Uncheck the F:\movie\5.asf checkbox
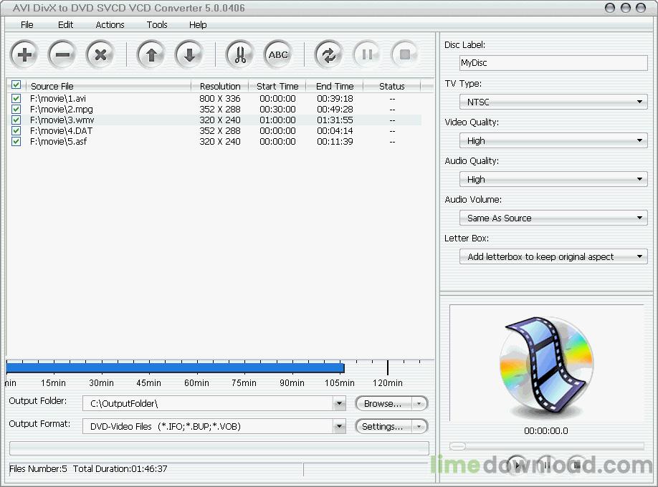658x487 pixels. (16, 141)
